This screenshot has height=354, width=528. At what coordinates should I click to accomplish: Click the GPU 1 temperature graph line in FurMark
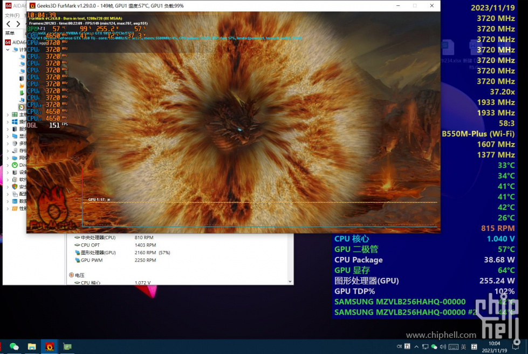coord(259,202)
